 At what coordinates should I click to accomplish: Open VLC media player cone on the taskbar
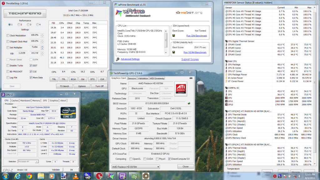click(x=76, y=176)
